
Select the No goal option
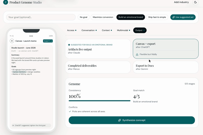point(84,17)
